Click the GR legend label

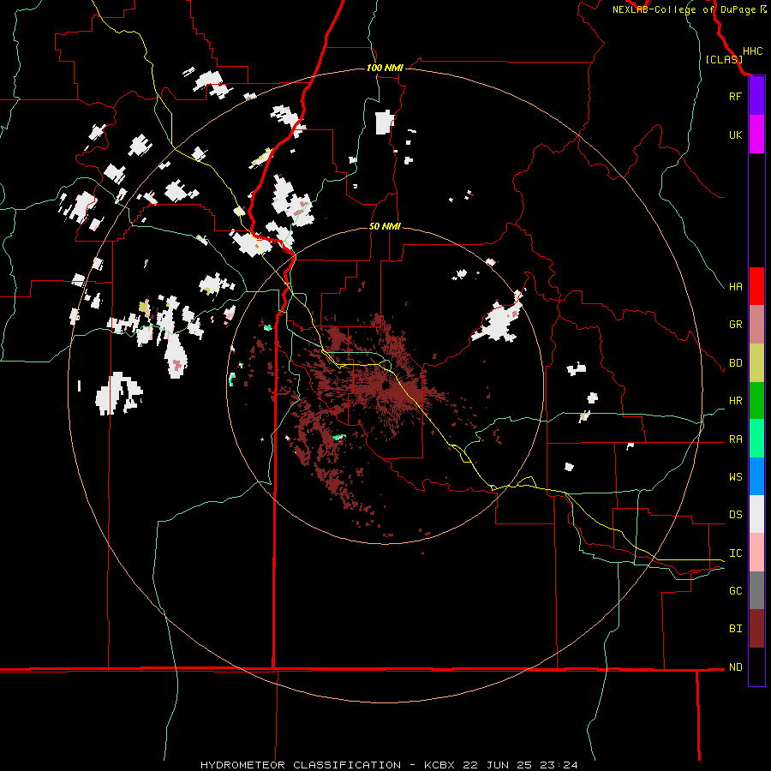736,325
